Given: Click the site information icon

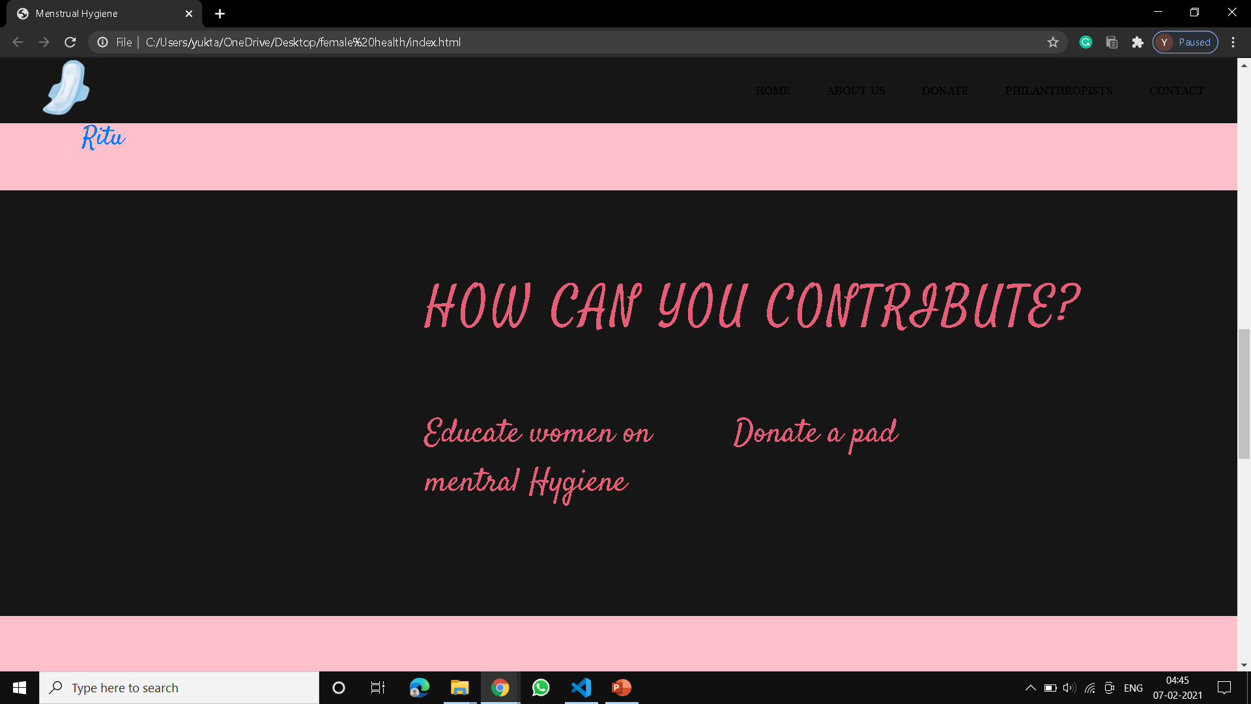Looking at the screenshot, I should (x=102, y=42).
